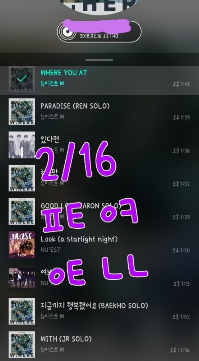This screenshot has height=361, width=199.
Task: Tap the NU'EST Canvas album artwork
Action: pyautogui.click(x=22, y=245)
